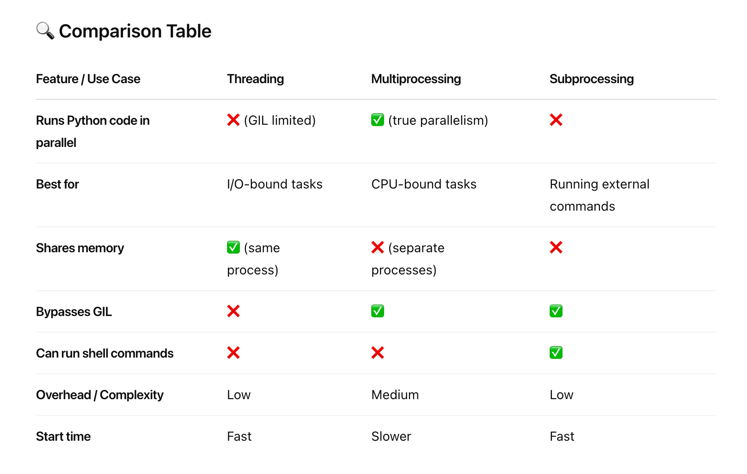Image resolution: width=747 pixels, height=474 pixels.
Task: Click green check for Threading shares memory
Action: pos(233,248)
